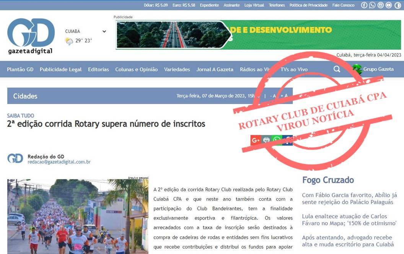The image size is (404, 254).
Task: Click the WhatsApp icon in top bar
Action: (x=372, y=5)
